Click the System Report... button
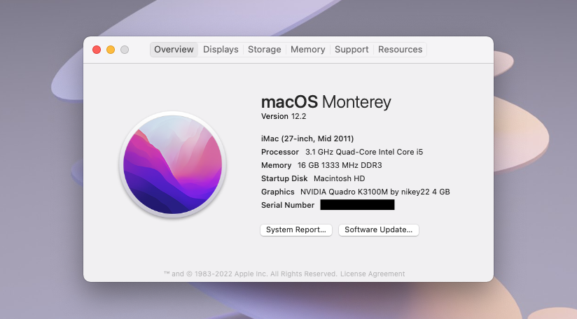 296,229
